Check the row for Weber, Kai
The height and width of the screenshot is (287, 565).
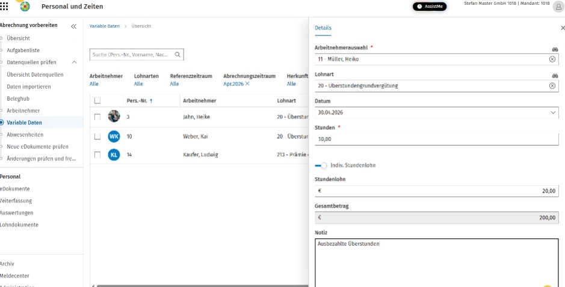pos(97,137)
